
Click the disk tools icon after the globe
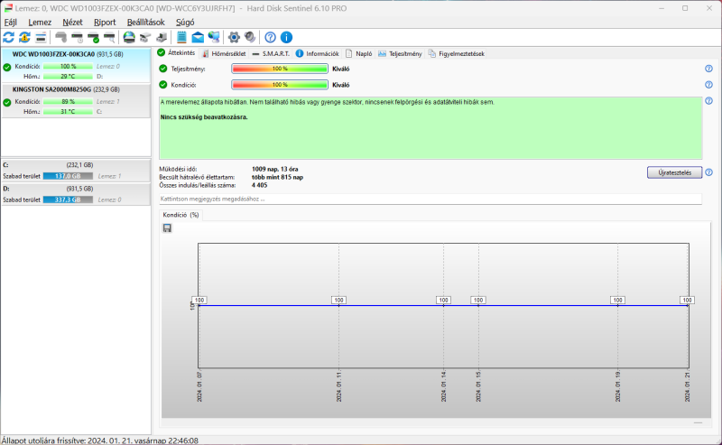point(145,37)
